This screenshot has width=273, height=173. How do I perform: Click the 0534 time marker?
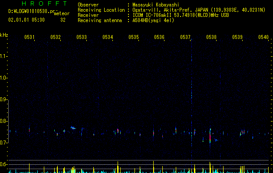[x=108, y=37]
